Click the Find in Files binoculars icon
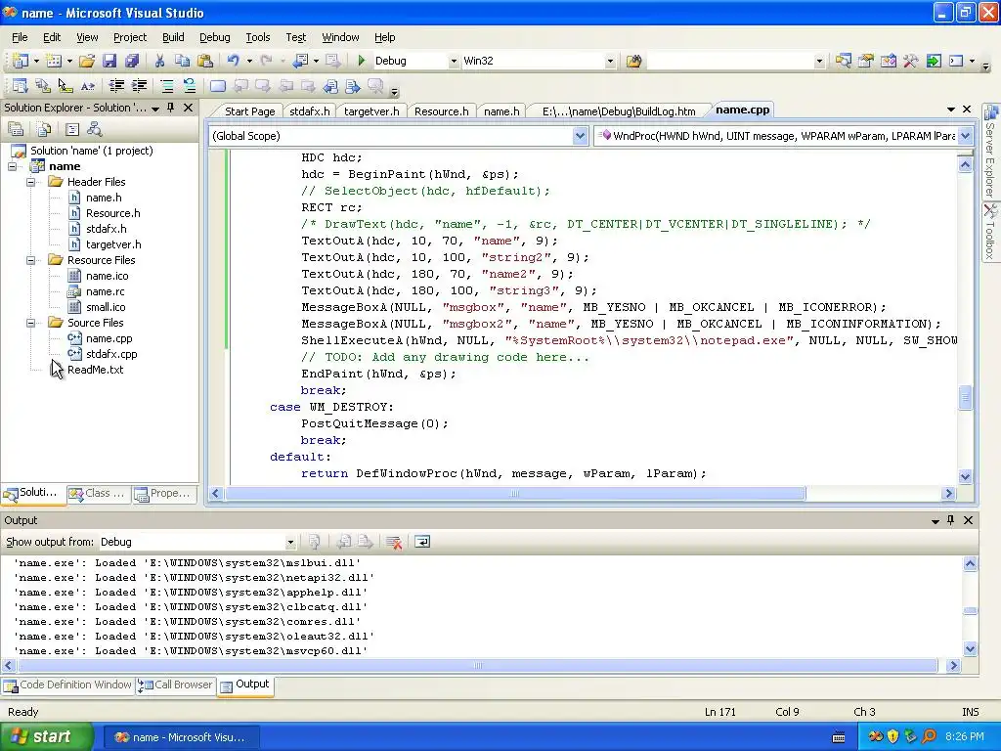 [633, 61]
